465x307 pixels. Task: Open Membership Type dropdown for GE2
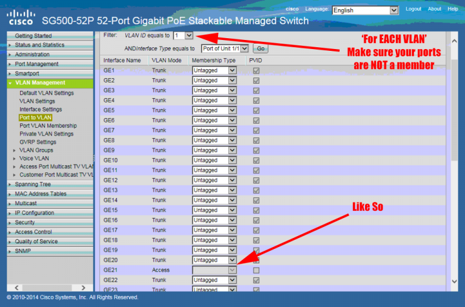pyautogui.click(x=214, y=81)
